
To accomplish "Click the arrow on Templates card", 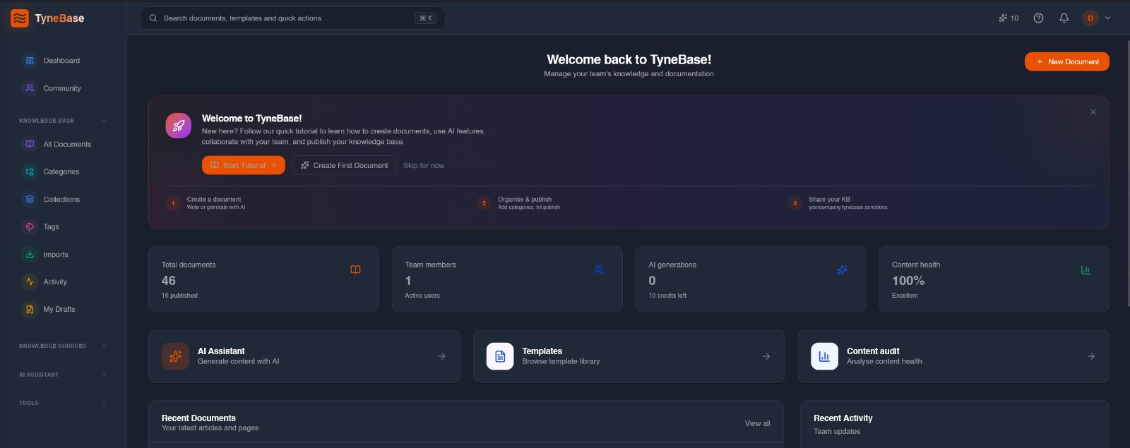I will (766, 356).
